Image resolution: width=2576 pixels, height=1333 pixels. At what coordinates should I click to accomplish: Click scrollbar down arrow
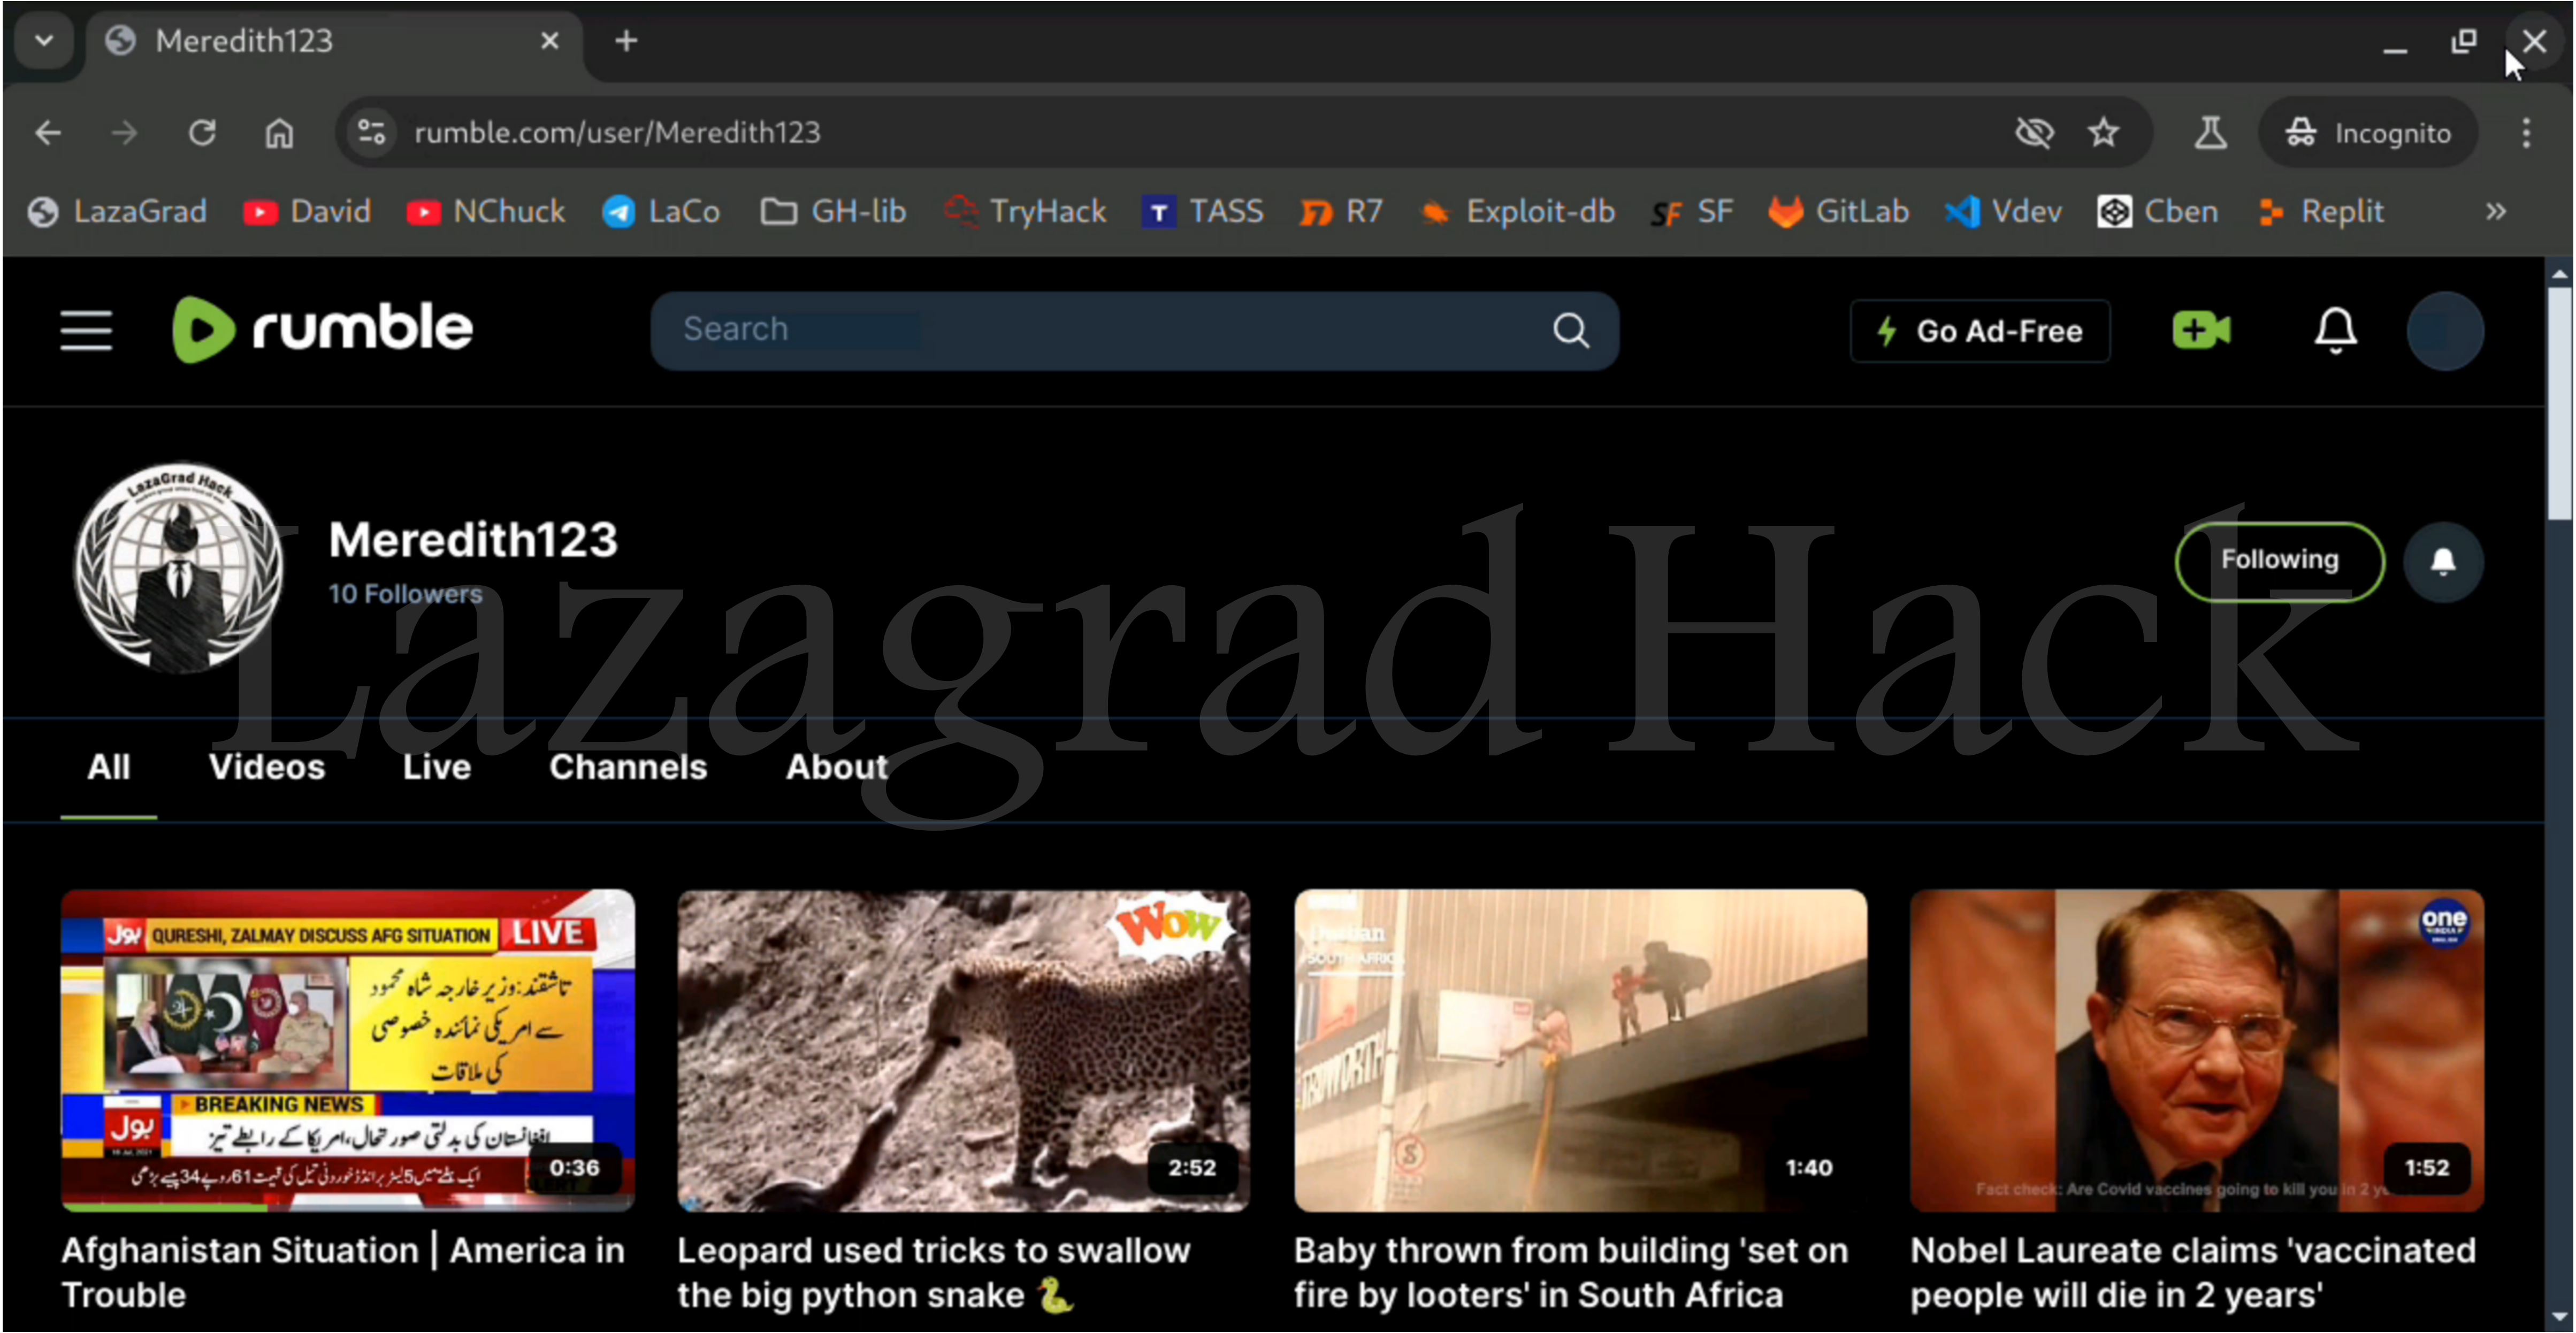point(2559,1317)
